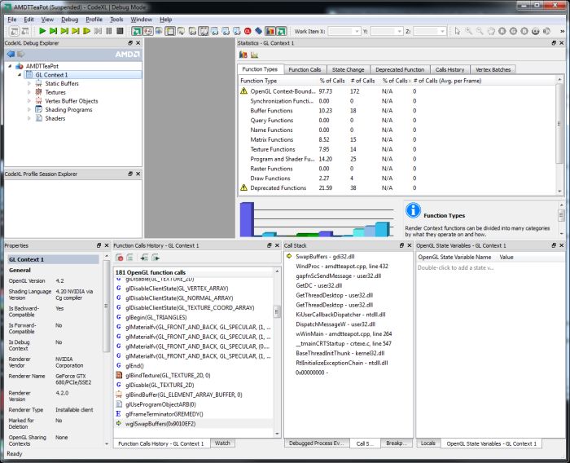This screenshot has height=463, width=570.
Task: Select the arrow pointer tool in toolbar
Action: click(x=458, y=31)
